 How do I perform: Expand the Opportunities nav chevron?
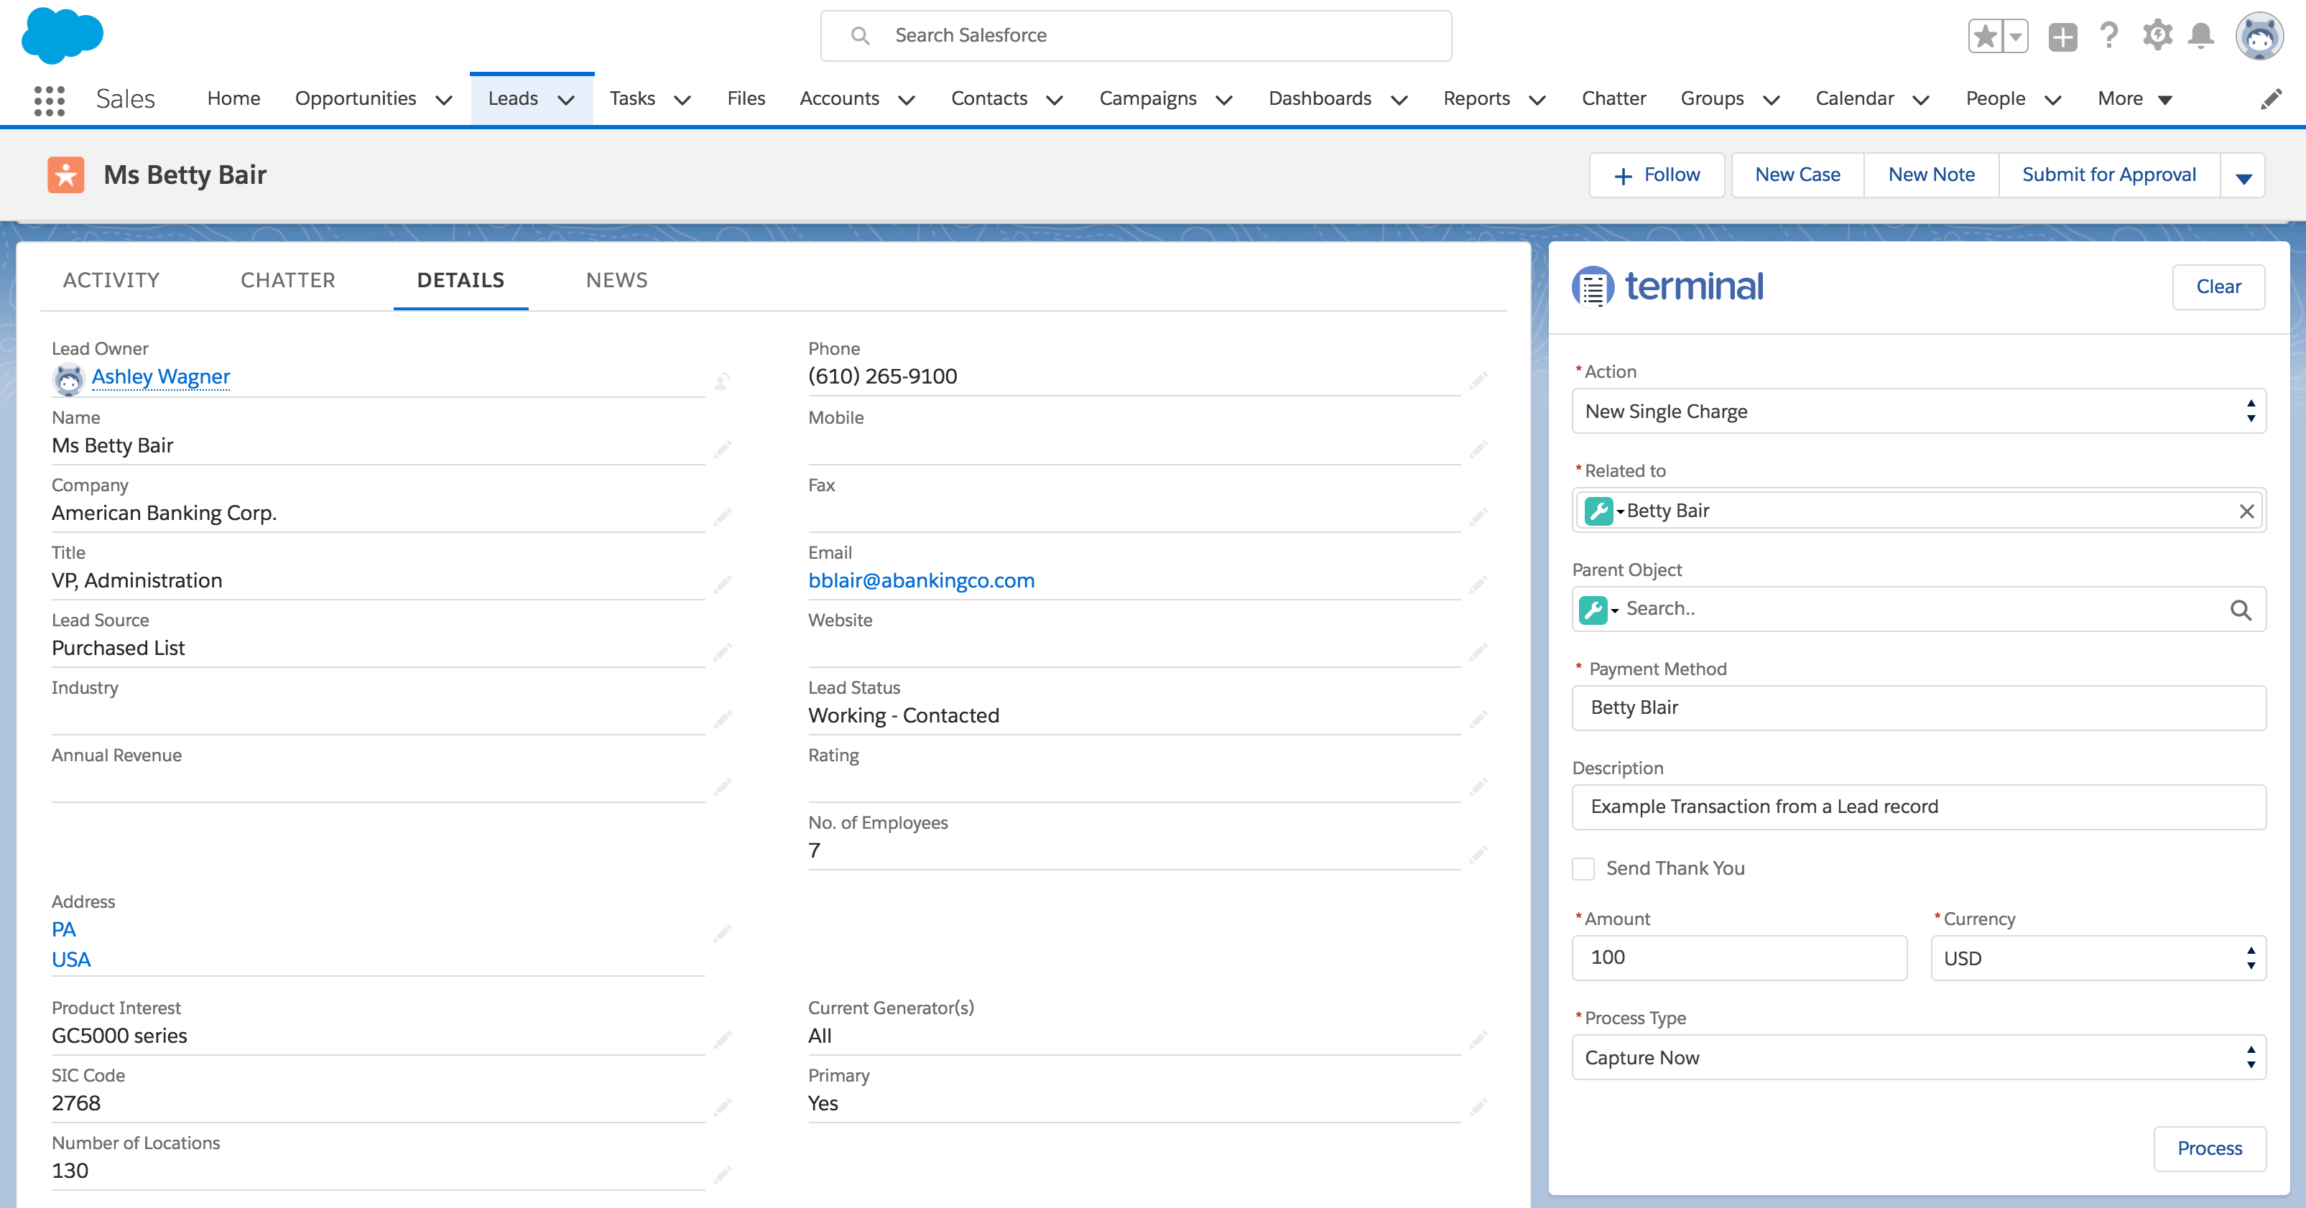coord(444,101)
